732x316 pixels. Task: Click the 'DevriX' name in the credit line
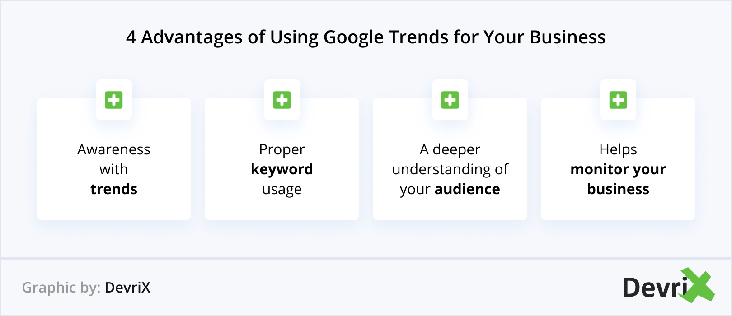[127, 288]
